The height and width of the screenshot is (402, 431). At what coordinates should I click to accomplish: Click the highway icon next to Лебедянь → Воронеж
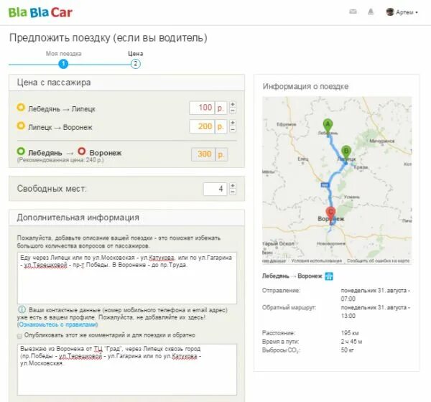[x=329, y=276]
